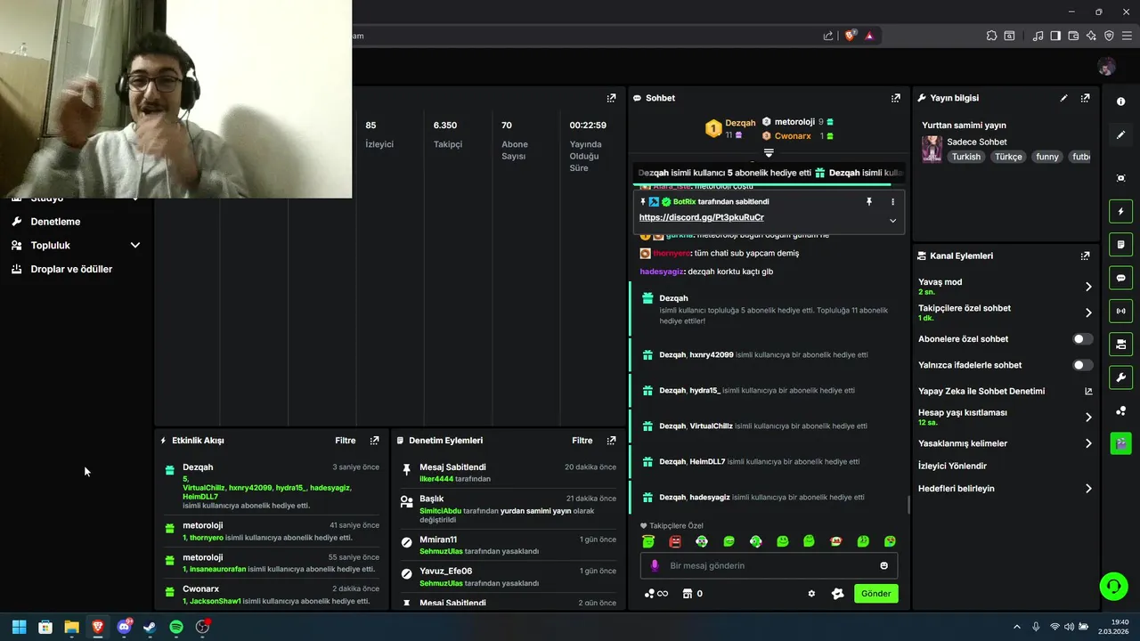This screenshot has width=1140, height=641.
Task: Expand Yasaklanmış kelimeler option
Action: (1088, 443)
